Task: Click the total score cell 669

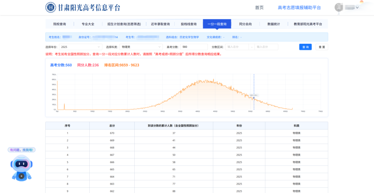Action: coord(112,140)
